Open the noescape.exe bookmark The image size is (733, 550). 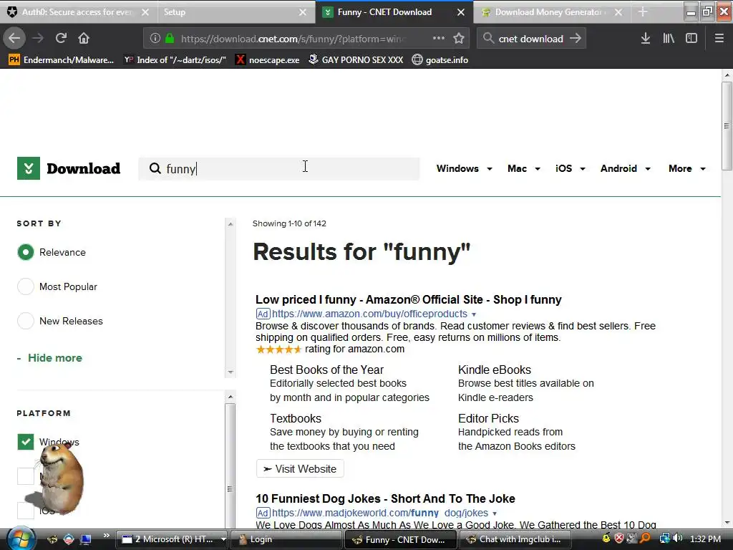pyautogui.click(x=268, y=60)
